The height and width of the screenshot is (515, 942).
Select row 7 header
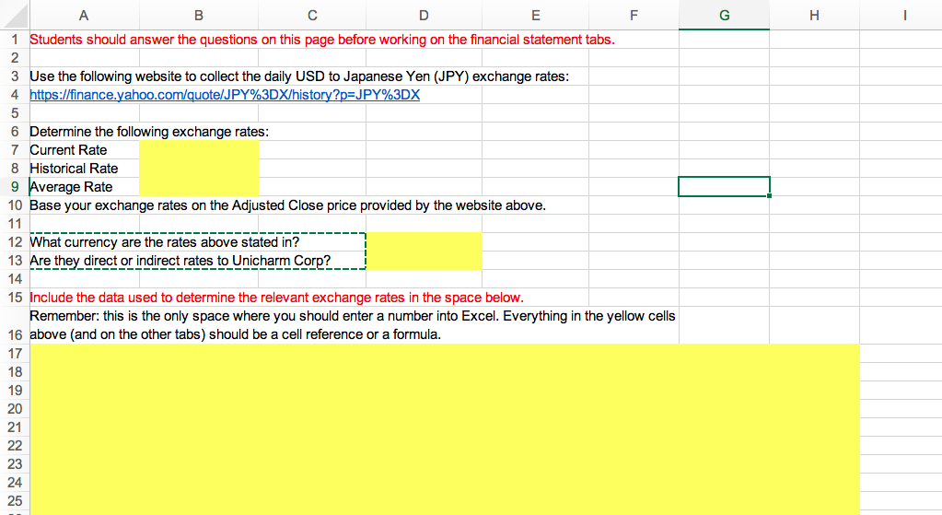click(15, 150)
